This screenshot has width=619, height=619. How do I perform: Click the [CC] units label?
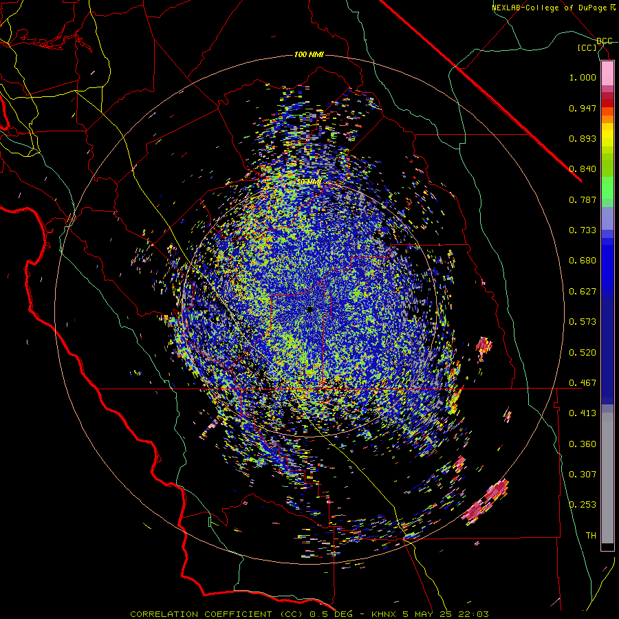click(x=587, y=47)
